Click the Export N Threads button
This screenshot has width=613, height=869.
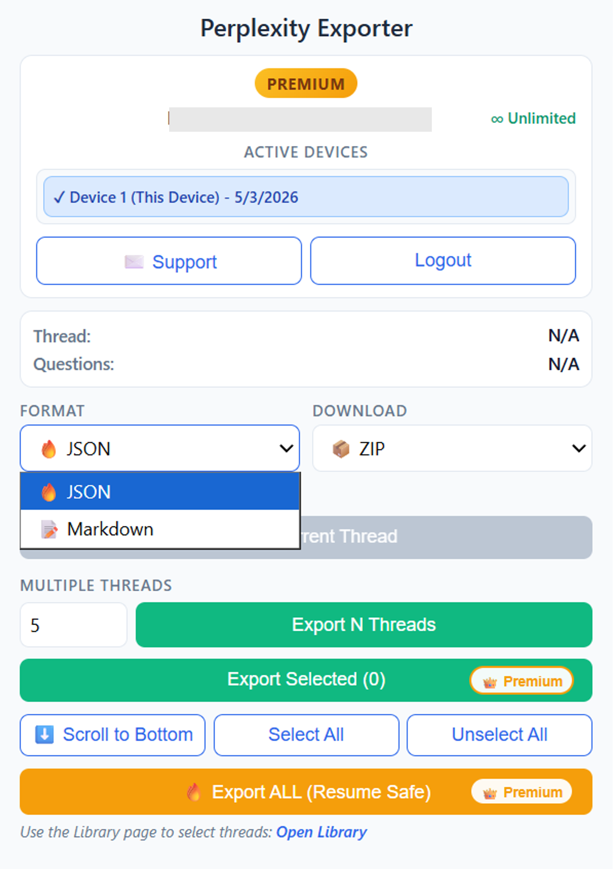[364, 624]
